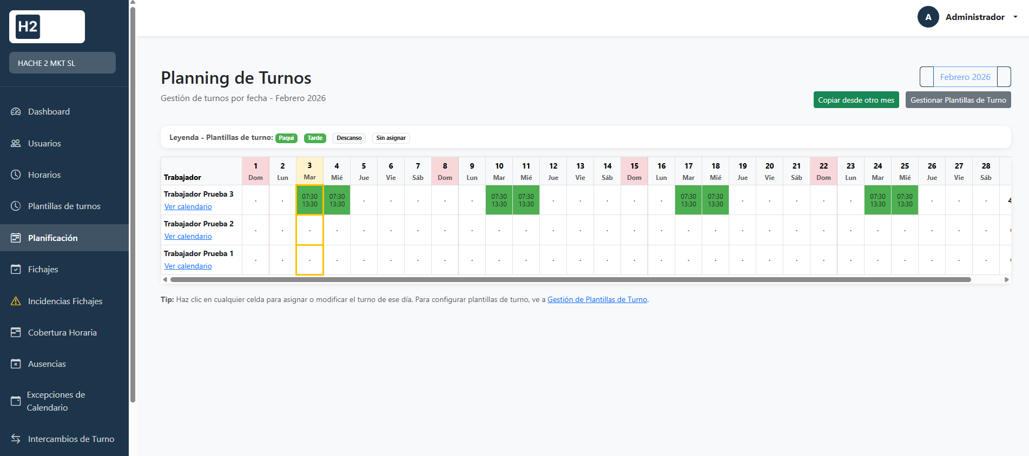Click the table's horizontal scrollbar right arrow
This screenshot has width=1029, height=456.
(1006, 279)
